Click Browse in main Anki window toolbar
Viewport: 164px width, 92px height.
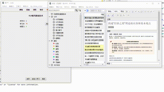tap(35, 10)
